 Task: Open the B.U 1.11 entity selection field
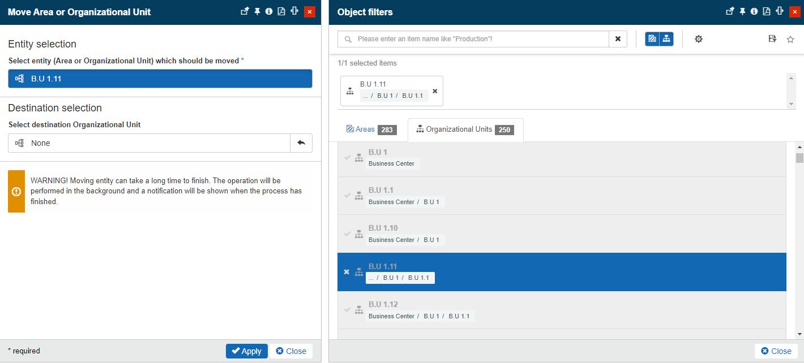(160, 79)
